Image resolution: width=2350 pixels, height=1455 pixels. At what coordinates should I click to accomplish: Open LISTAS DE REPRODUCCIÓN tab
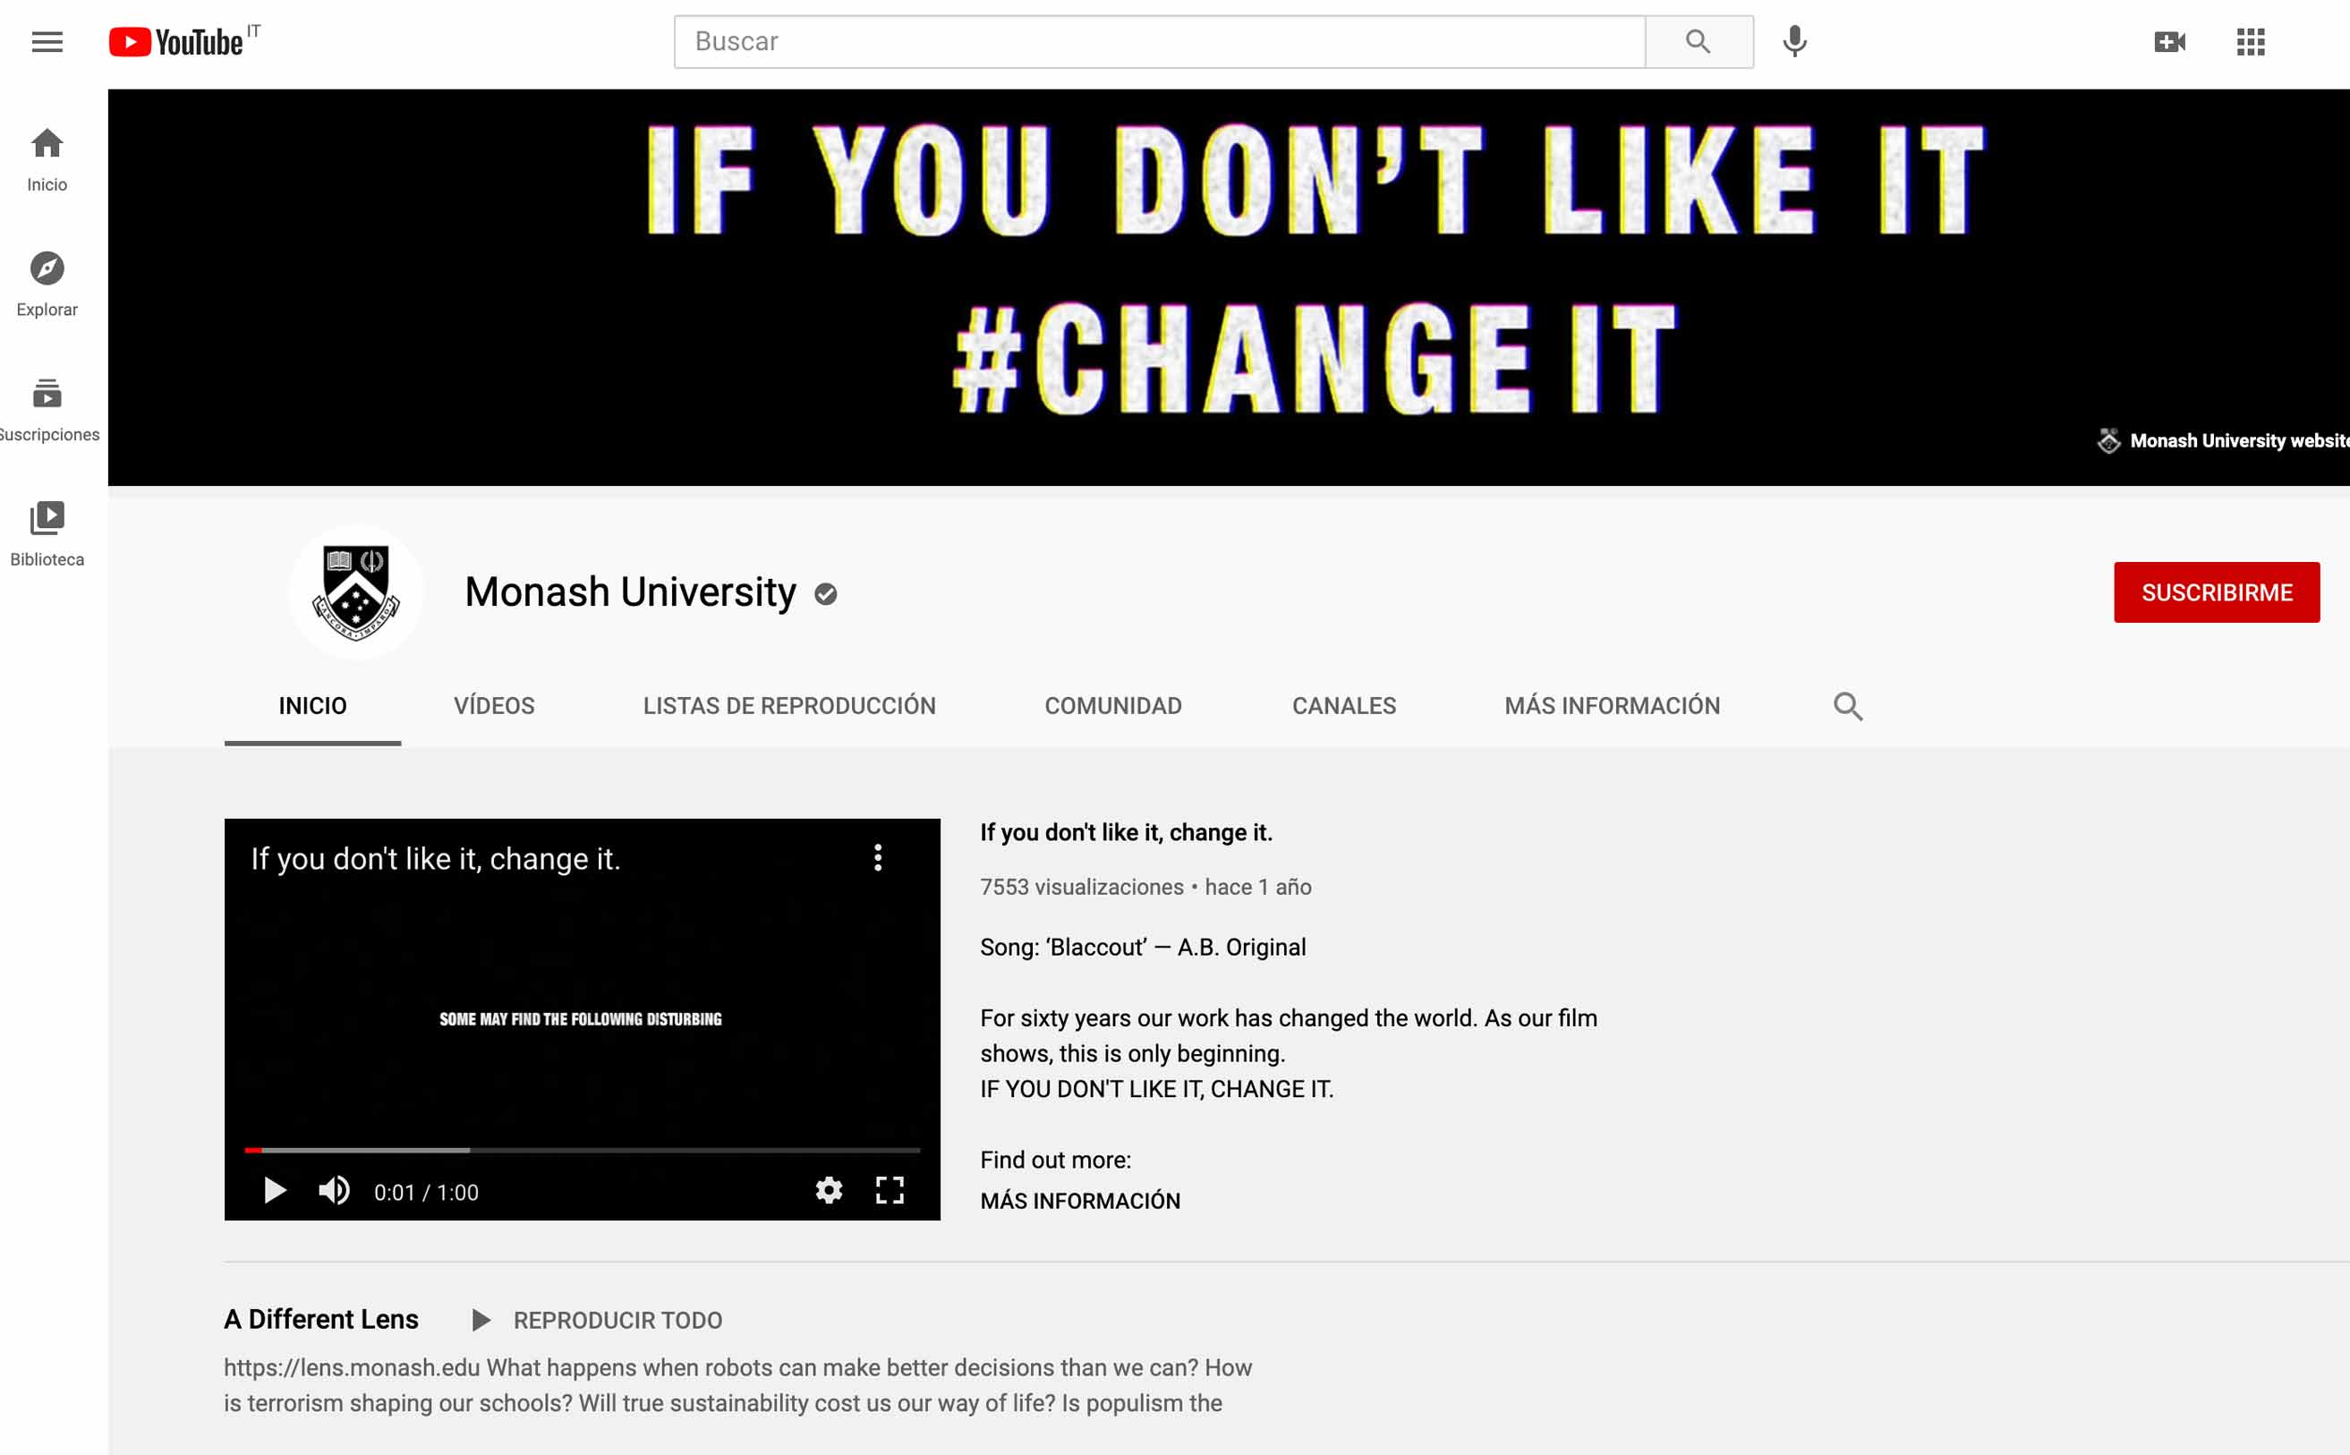(x=789, y=705)
